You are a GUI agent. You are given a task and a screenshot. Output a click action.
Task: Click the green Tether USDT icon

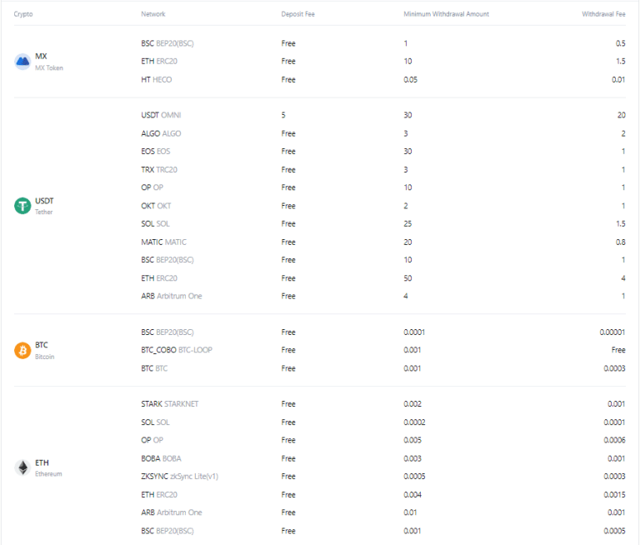pos(22,206)
